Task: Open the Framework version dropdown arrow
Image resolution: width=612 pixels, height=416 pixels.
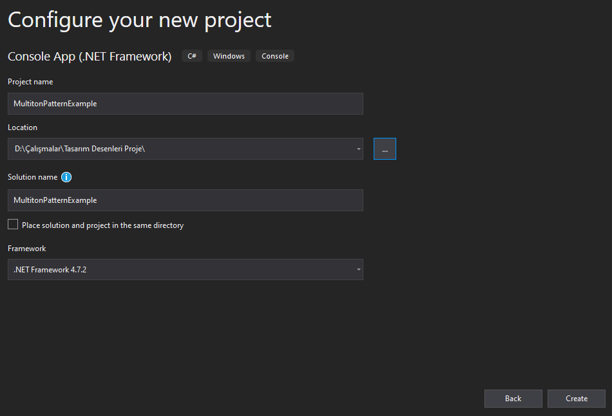Action: (358, 269)
